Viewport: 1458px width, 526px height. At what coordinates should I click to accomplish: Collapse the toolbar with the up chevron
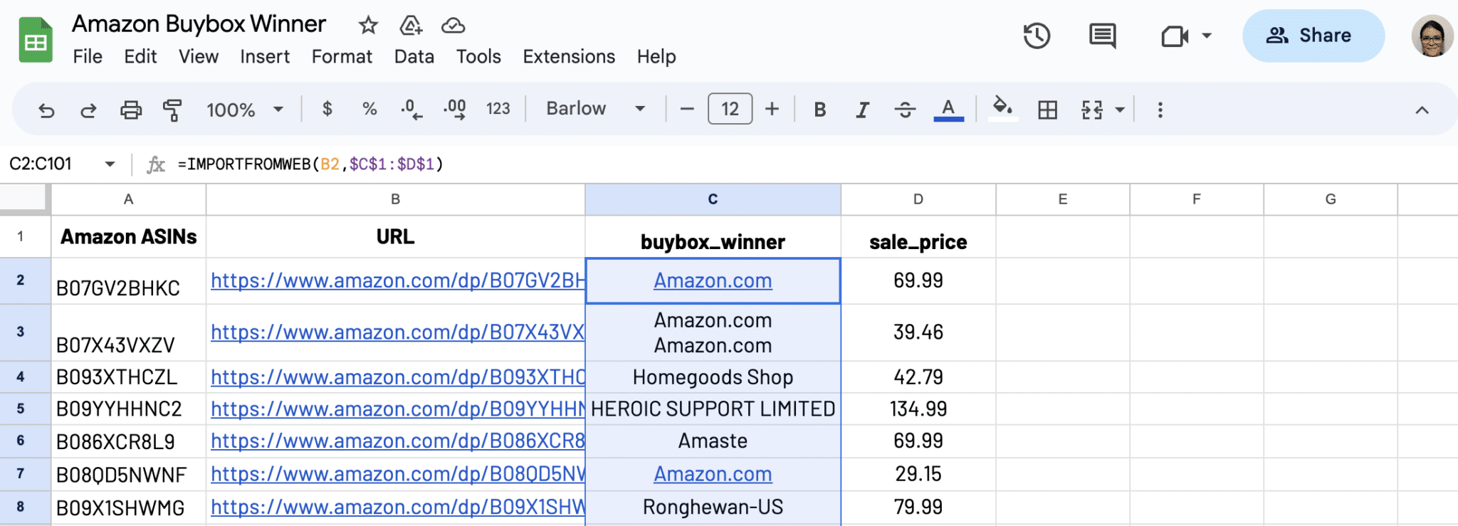point(1422,110)
